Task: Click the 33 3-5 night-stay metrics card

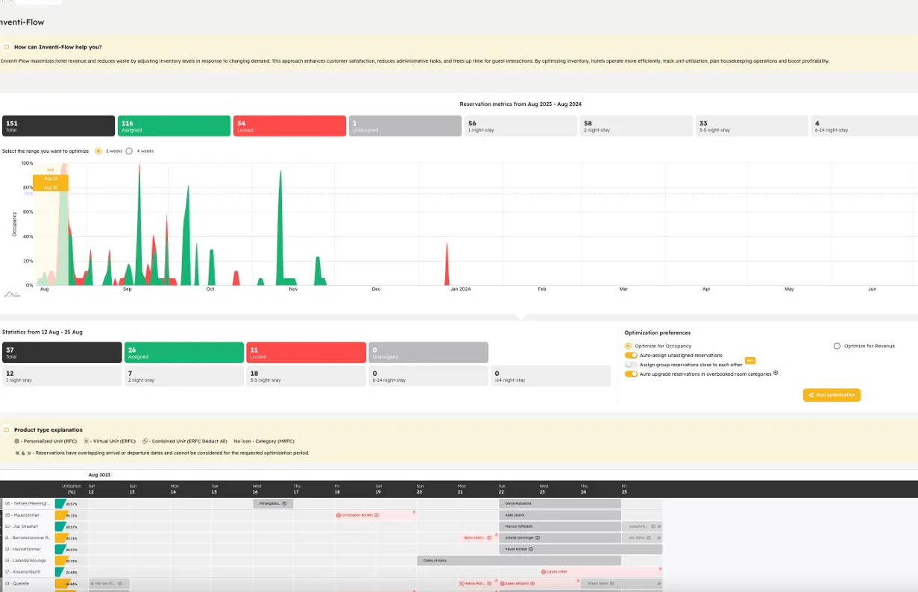Action: pos(752,126)
